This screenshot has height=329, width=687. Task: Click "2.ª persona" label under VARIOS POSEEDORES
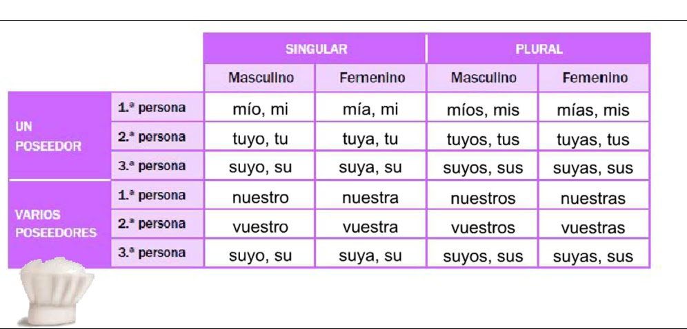(x=157, y=224)
